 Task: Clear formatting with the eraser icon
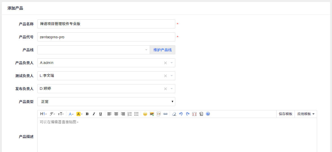point(174,114)
